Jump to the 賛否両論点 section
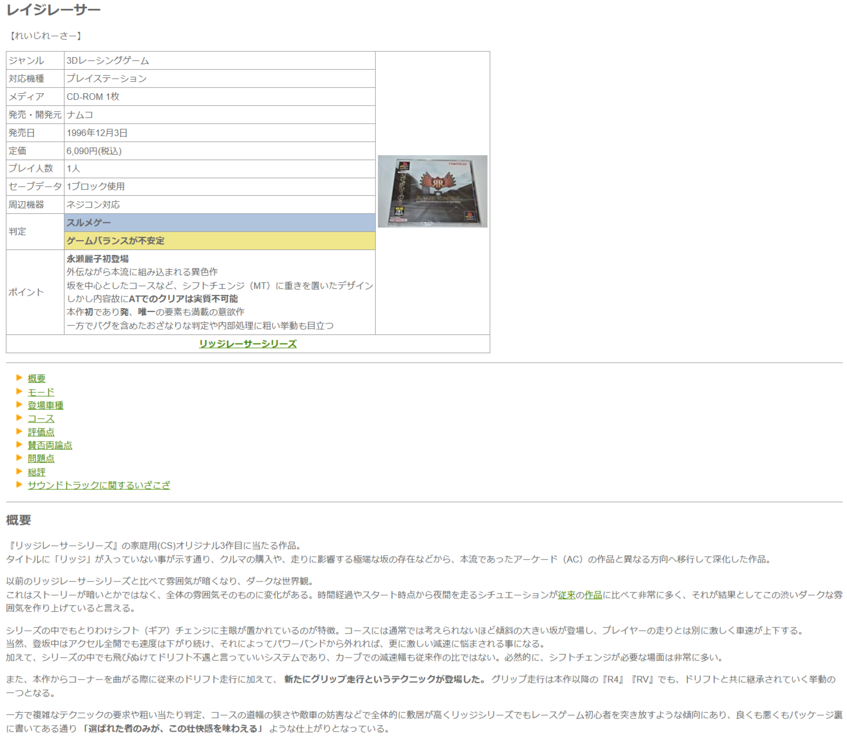The height and width of the screenshot is (741, 847). coord(50,445)
